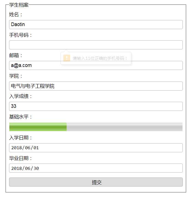Viewport: 191px width, 197px height.
Task: Open the 毕业日期 field showing 2018/06/30
Action: (x=96, y=168)
